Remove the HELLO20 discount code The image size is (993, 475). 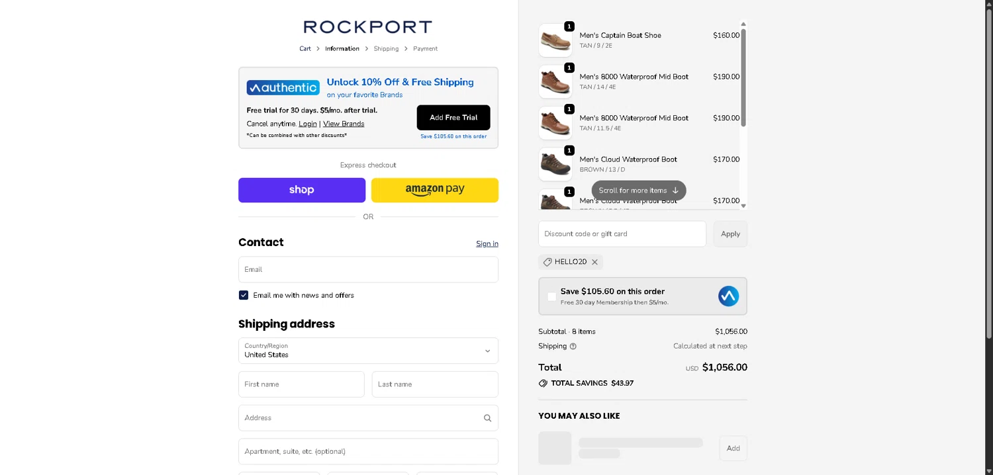tap(594, 262)
